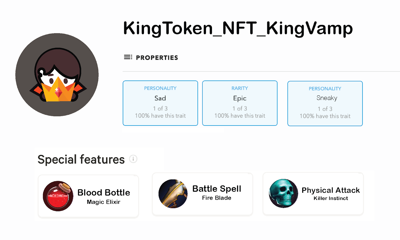The height and width of the screenshot is (240, 400).
Task: Click the RARITY label text
Action: [240, 88]
